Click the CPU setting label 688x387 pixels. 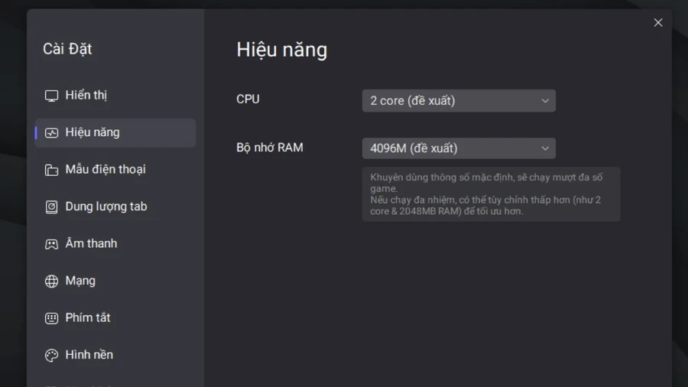[x=248, y=99]
